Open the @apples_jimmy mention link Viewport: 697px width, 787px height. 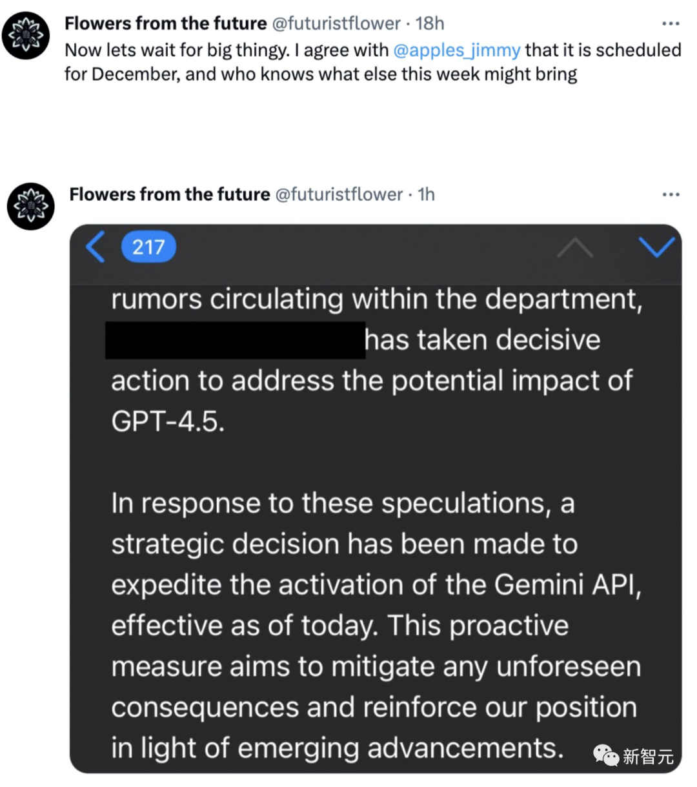point(456,50)
